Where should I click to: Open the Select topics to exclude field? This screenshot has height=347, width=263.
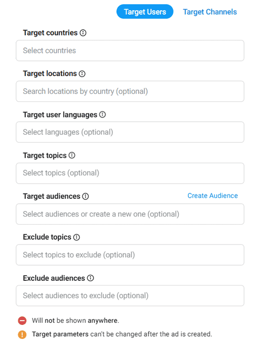130,255
